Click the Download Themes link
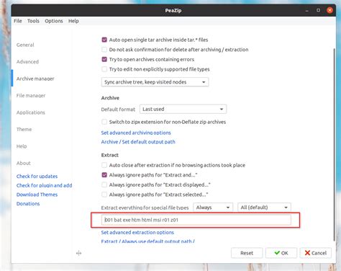341x271 pixels. (37, 195)
